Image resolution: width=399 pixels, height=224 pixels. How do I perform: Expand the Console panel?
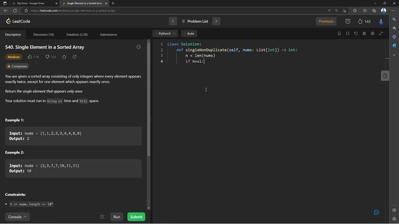(17, 217)
